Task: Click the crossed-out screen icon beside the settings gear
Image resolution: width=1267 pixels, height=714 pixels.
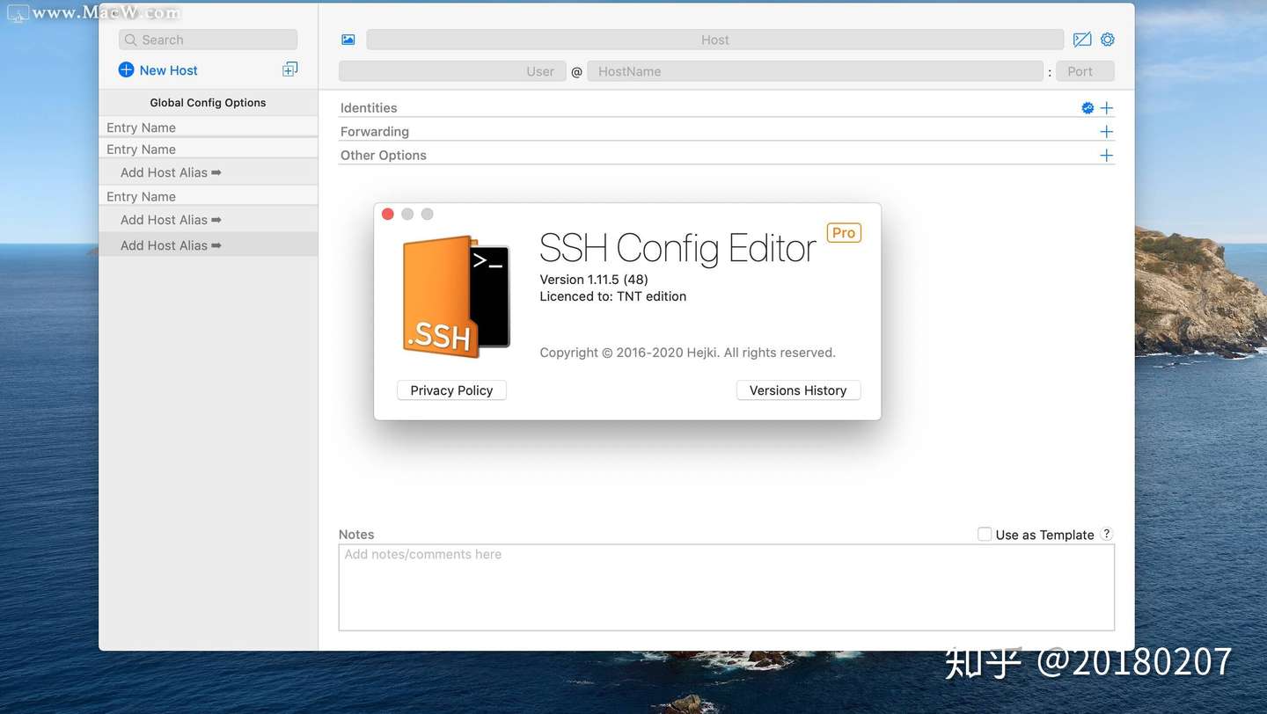Action: pos(1082,40)
